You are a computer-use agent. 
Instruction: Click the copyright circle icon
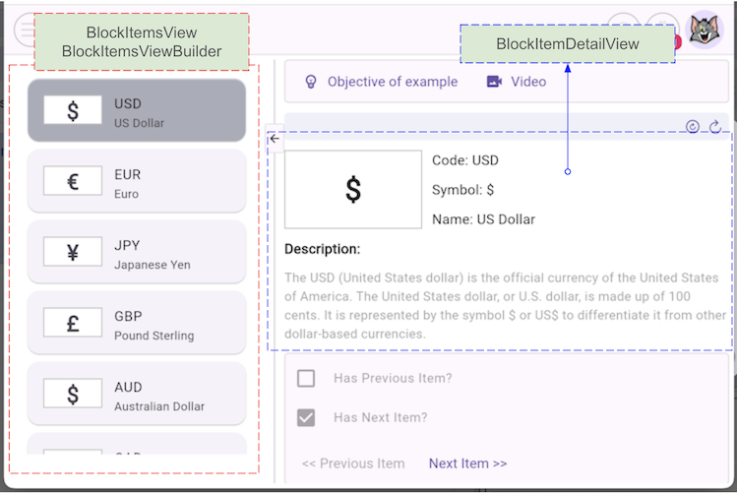click(x=693, y=127)
